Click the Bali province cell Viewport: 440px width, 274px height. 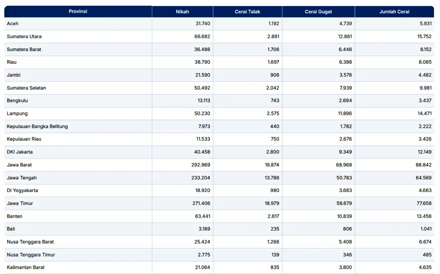pyautogui.click(x=11, y=229)
